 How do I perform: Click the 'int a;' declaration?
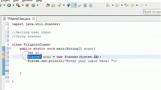(x=33, y=53)
